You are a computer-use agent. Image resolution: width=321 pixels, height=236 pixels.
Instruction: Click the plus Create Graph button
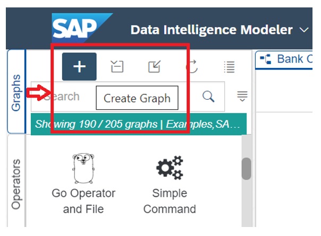(79, 67)
